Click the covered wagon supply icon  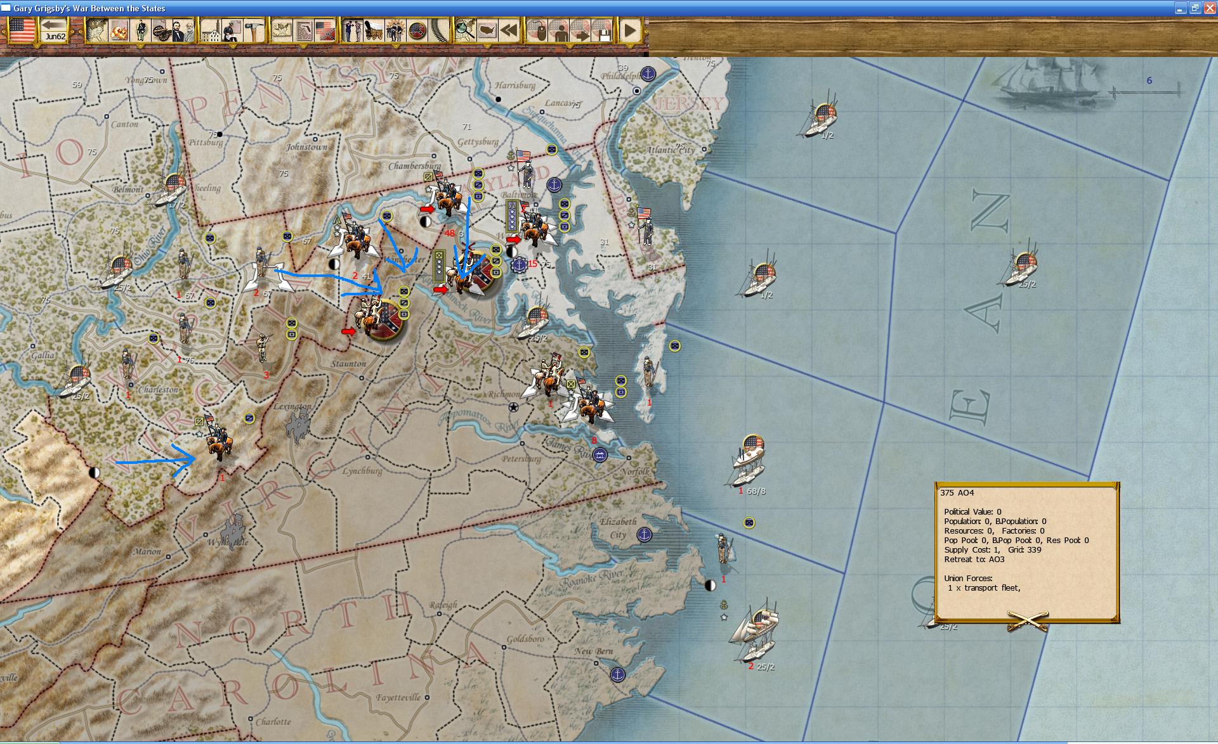point(374,30)
